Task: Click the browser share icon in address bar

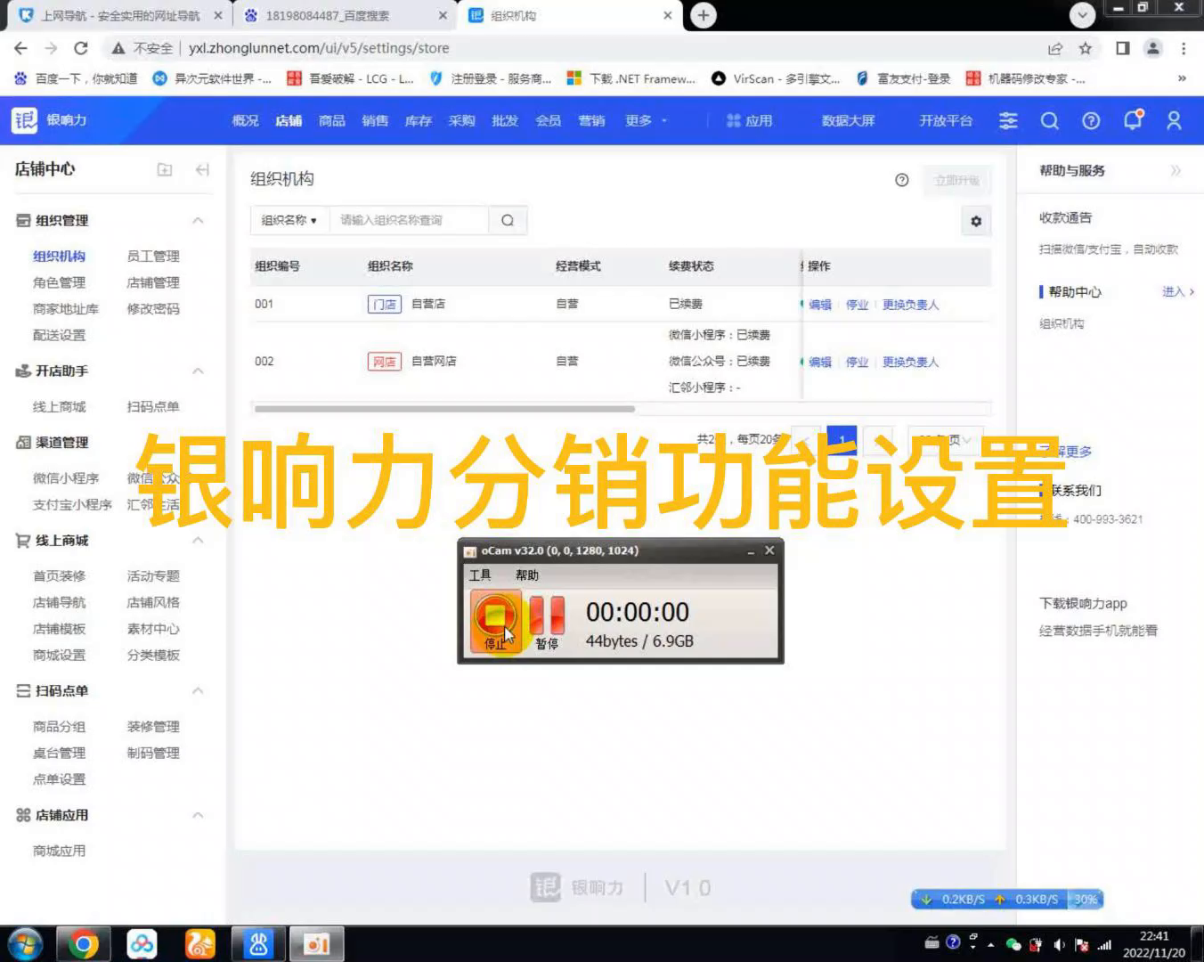Action: click(x=1055, y=48)
